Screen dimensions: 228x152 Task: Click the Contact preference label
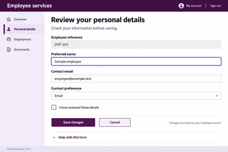tap(66, 88)
